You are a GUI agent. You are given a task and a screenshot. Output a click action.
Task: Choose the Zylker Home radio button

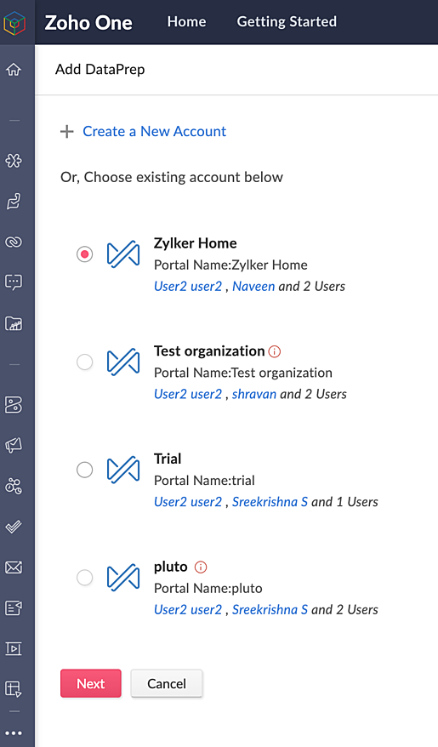[x=85, y=254]
